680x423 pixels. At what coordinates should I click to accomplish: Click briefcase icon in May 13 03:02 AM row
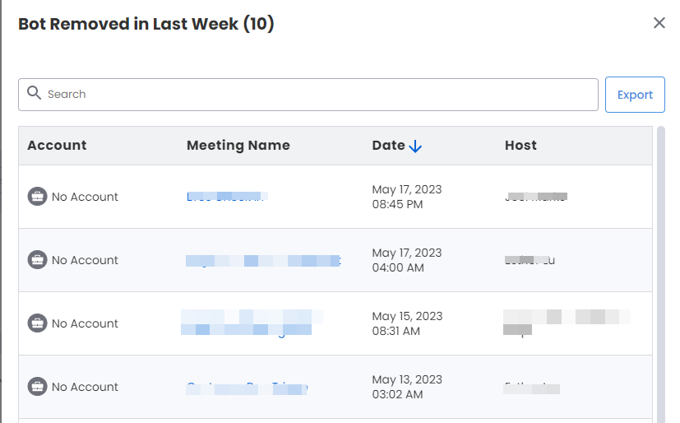pos(37,387)
